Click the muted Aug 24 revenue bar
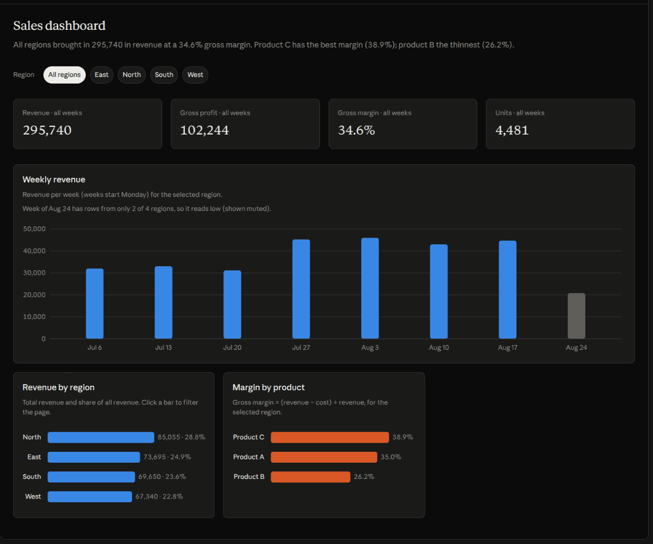653x544 pixels. point(577,316)
